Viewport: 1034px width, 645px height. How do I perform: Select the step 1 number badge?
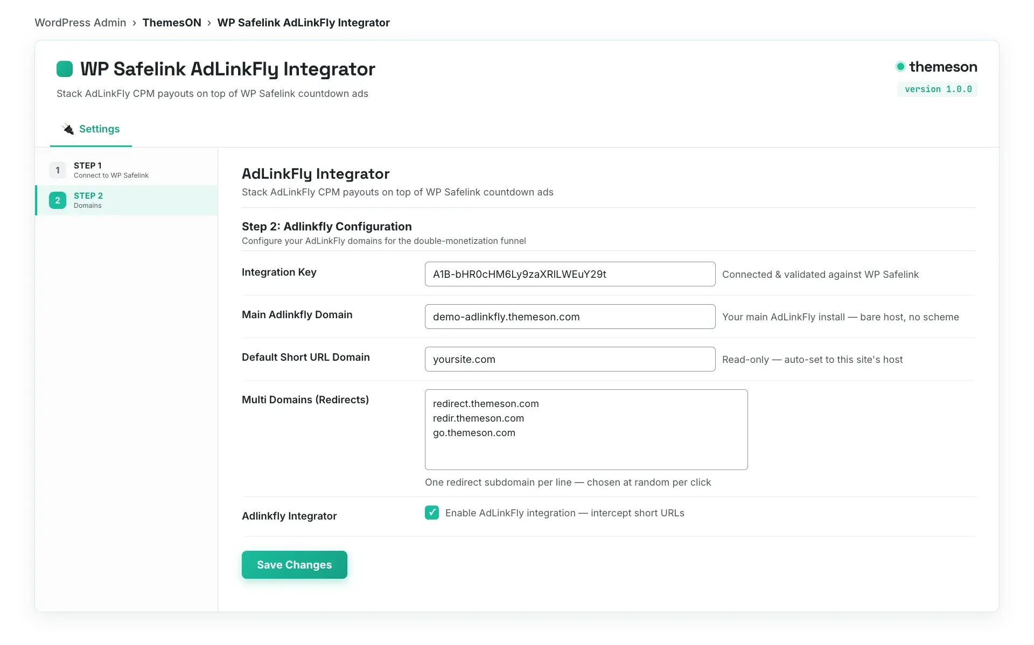tap(58, 170)
